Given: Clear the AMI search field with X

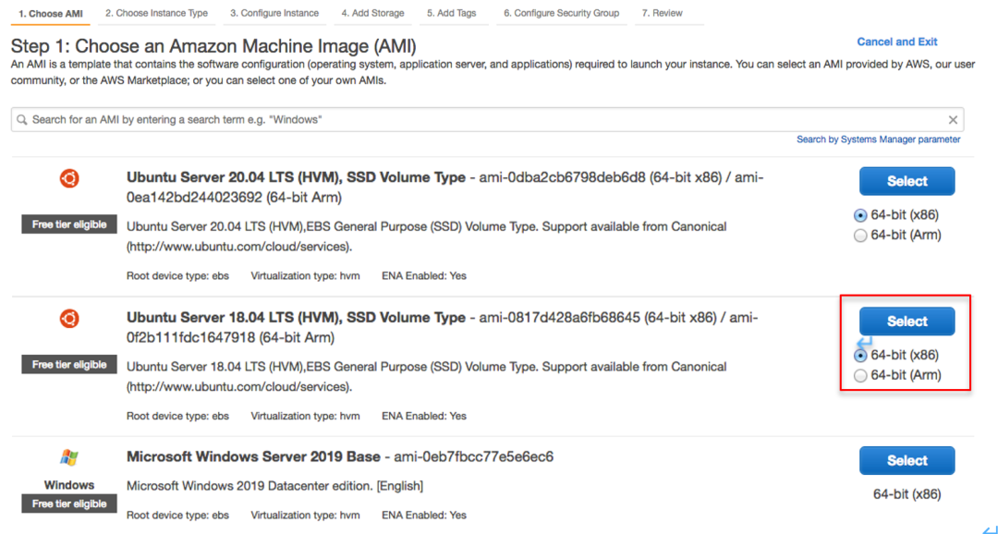Looking at the screenshot, I should pyautogui.click(x=953, y=120).
